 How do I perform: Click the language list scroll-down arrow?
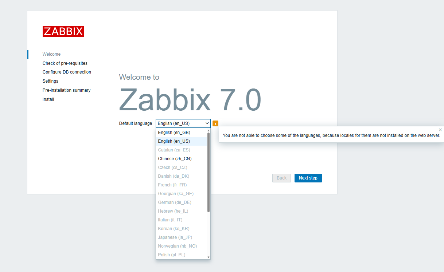click(209, 257)
